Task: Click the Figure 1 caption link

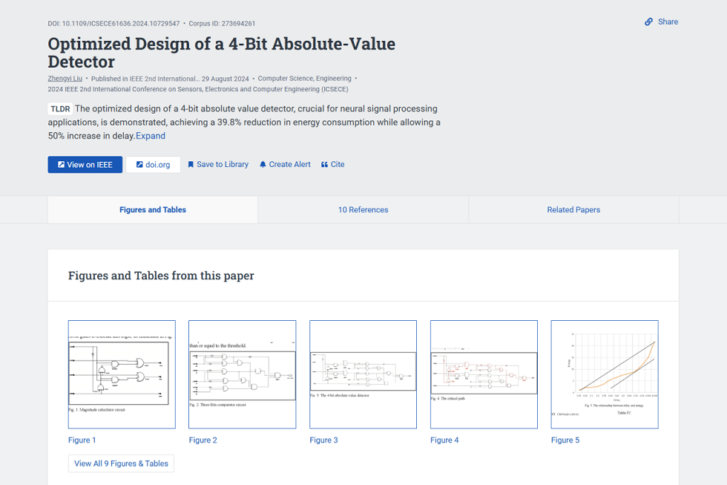Action: click(82, 440)
